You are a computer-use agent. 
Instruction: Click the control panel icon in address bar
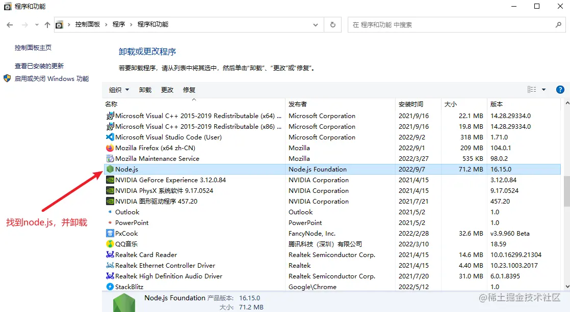click(59, 24)
